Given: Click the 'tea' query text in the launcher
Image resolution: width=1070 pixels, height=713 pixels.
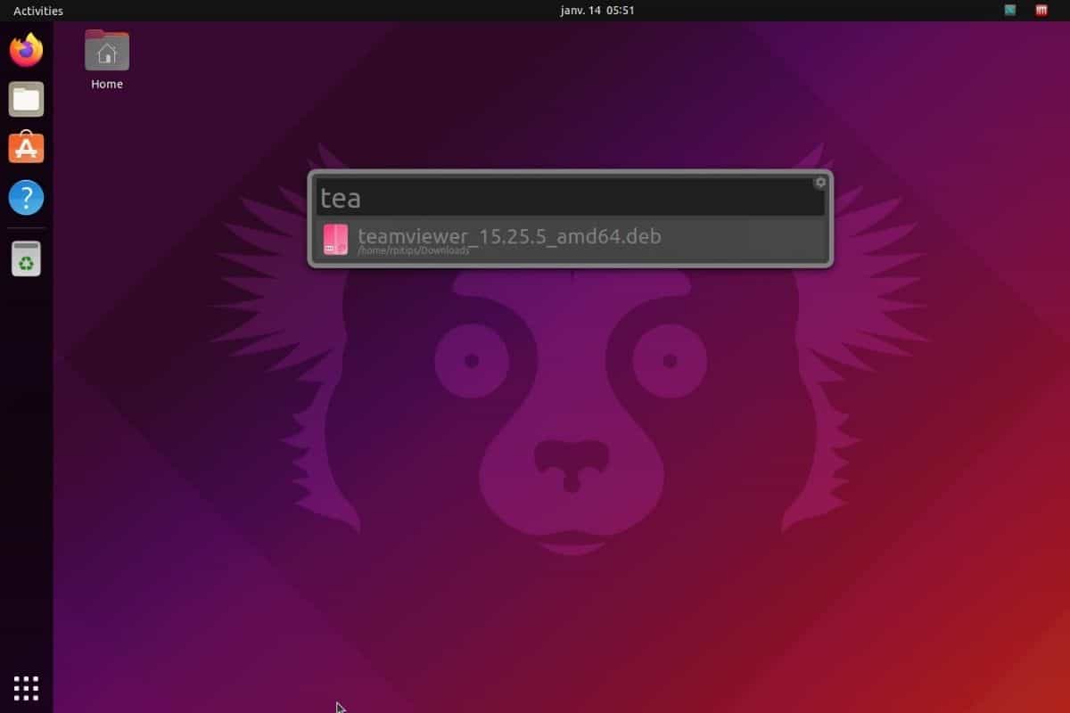Looking at the screenshot, I should (341, 197).
